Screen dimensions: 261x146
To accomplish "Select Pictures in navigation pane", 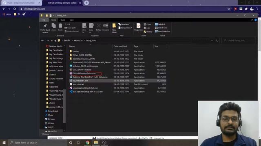I will tap(51, 119).
